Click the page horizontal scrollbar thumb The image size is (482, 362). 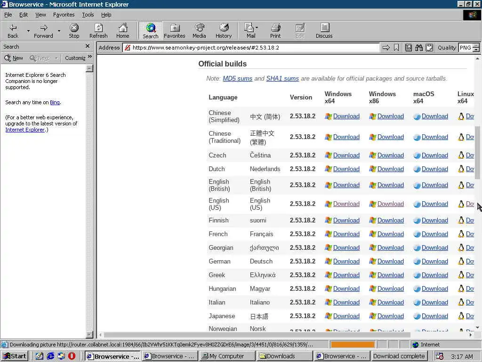pyautogui.click(x=257, y=335)
